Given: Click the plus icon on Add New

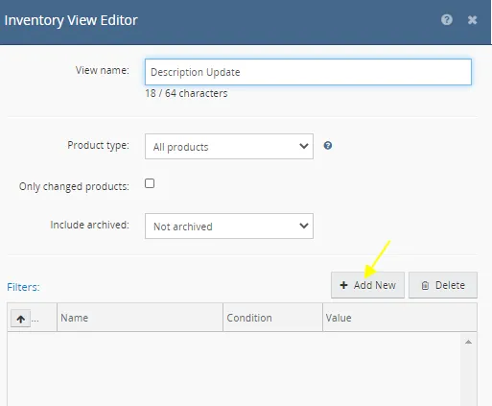Looking at the screenshot, I should (343, 285).
